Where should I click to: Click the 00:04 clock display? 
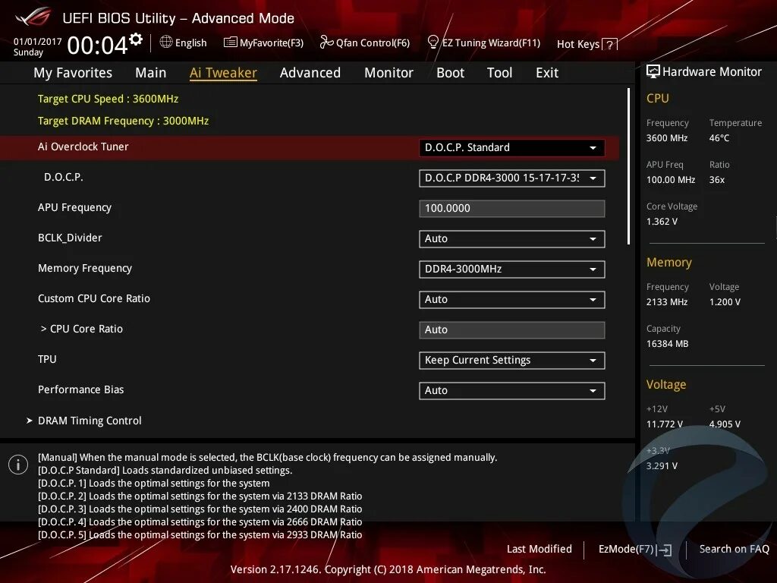98,45
